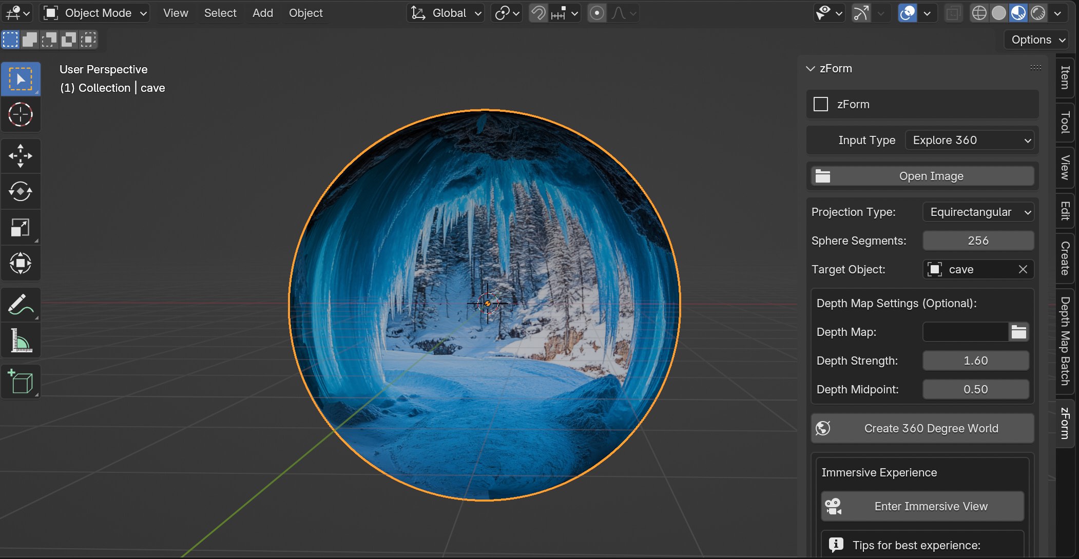Screen dimensions: 1079x559
Task: Set selection mode to New
Action: pos(10,39)
